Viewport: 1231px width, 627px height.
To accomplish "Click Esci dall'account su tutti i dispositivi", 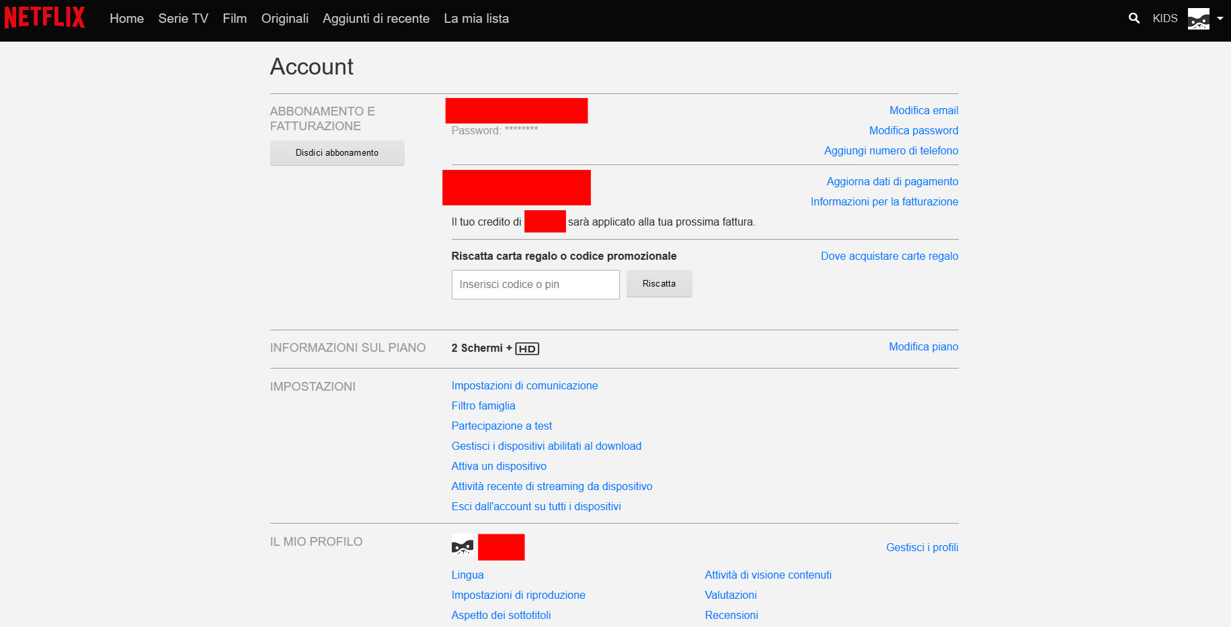I will 536,506.
